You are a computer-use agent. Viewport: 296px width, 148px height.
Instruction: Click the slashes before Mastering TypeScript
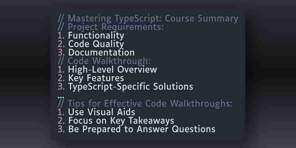click(61, 19)
